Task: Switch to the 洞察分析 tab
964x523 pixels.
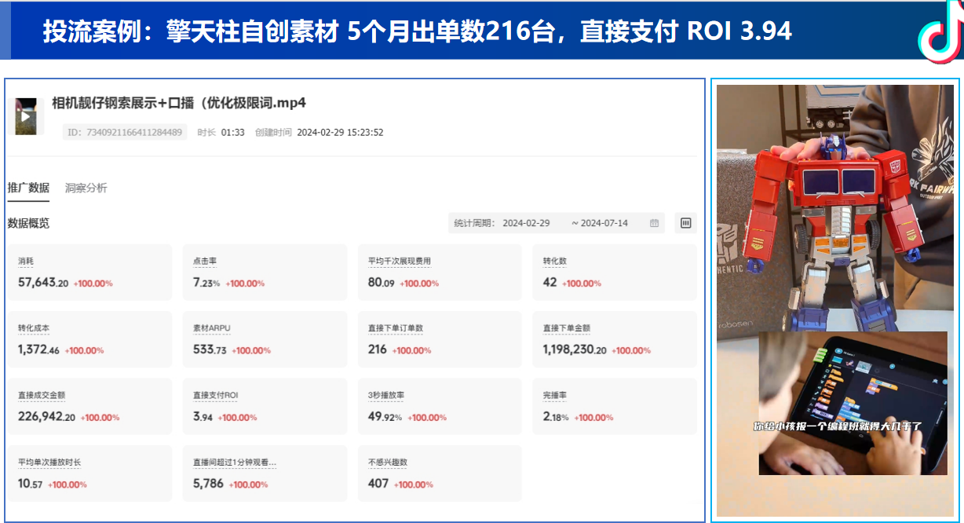Action: (86, 188)
